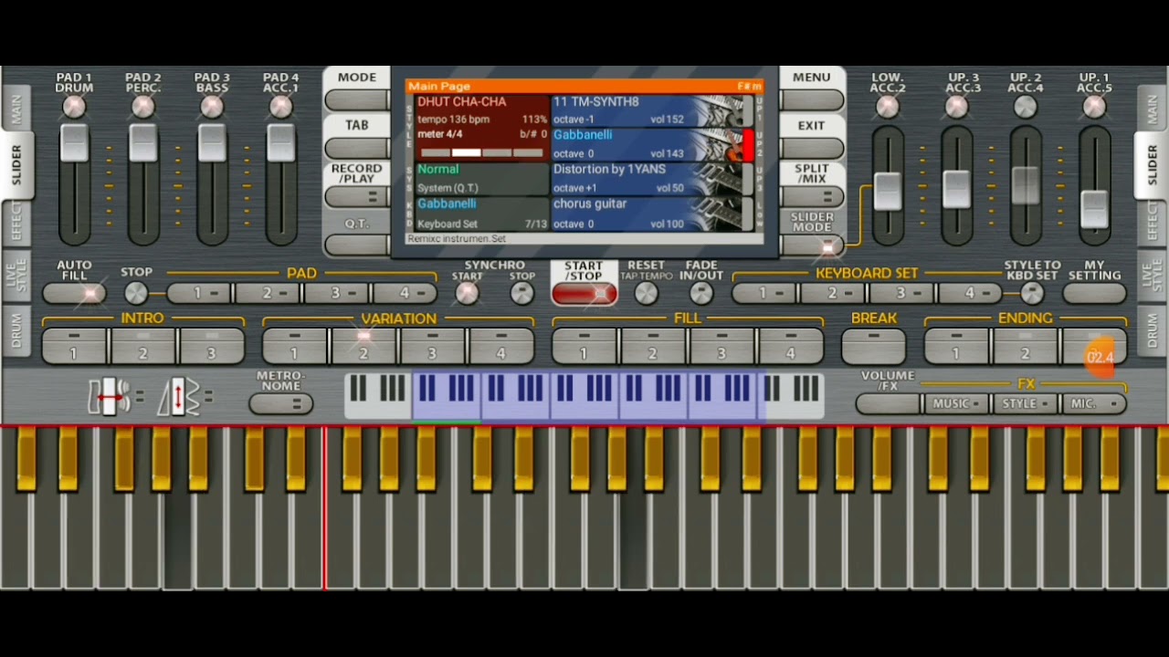
Task: Trigger PAD 3 button
Action: click(x=336, y=293)
